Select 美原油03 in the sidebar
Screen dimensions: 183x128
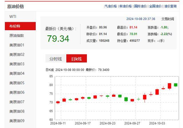tap(20, 64)
